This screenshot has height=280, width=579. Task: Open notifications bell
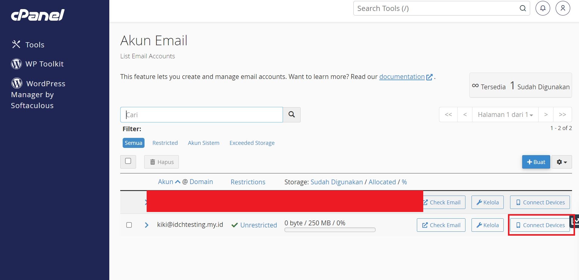click(543, 8)
